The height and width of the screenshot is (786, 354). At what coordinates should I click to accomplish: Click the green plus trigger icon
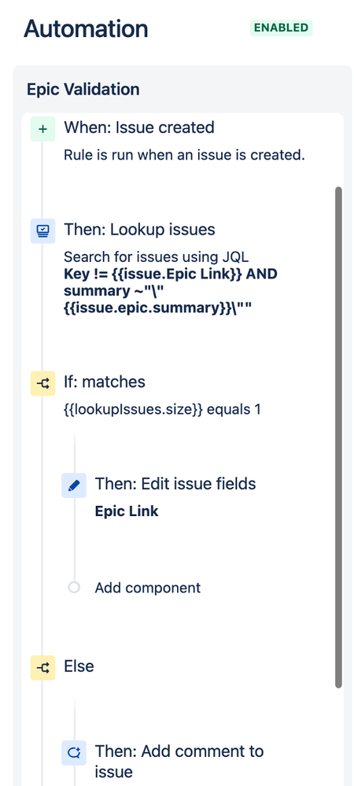[x=42, y=129]
